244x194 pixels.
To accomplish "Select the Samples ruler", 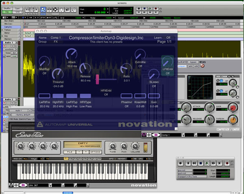I will [x=11, y=27].
